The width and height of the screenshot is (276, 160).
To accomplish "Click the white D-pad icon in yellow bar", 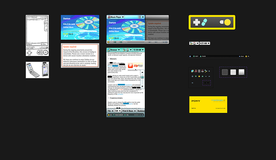I will 196,22.
